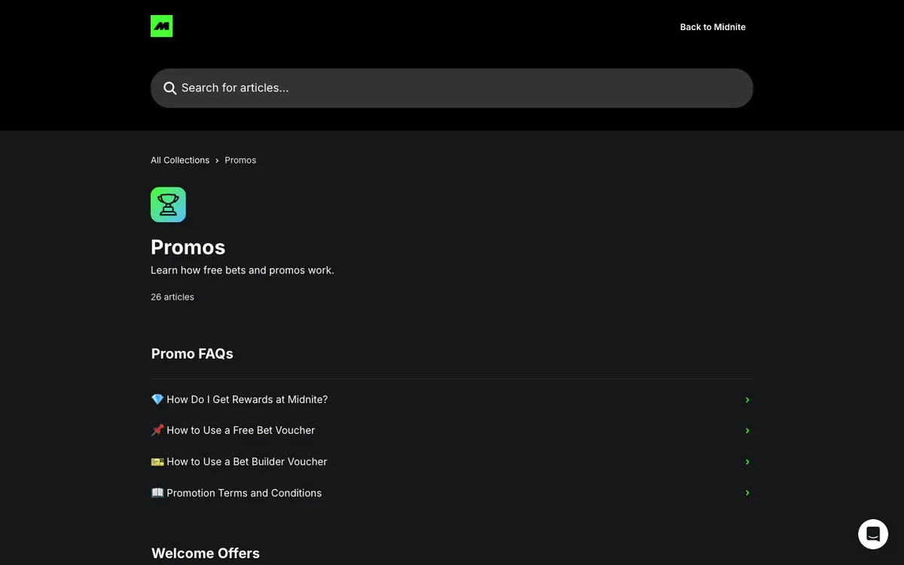Click the Promo FAQs section heading
Image resolution: width=904 pixels, height=565 pixels.
tap(192, 354)
